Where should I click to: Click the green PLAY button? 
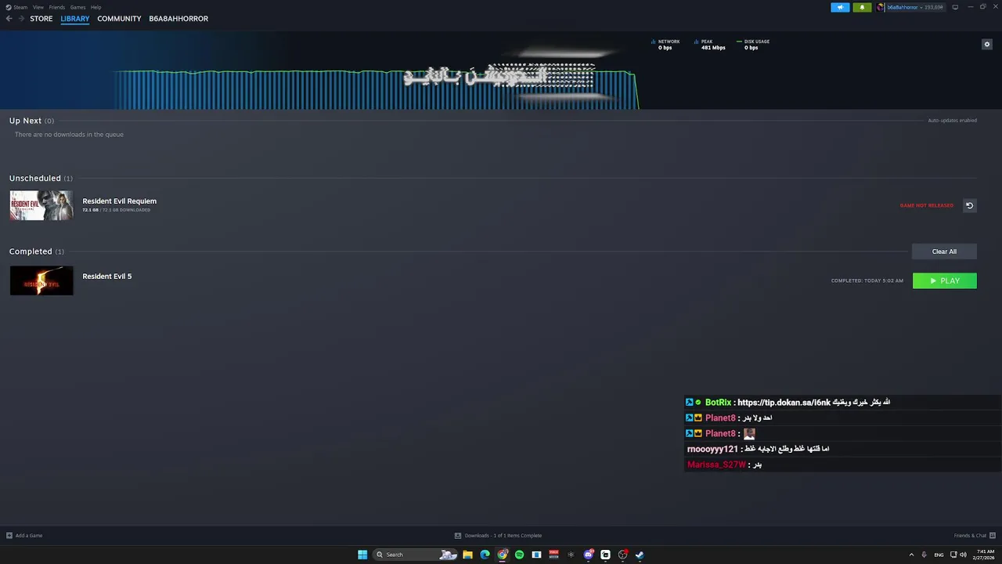(945, 280)
